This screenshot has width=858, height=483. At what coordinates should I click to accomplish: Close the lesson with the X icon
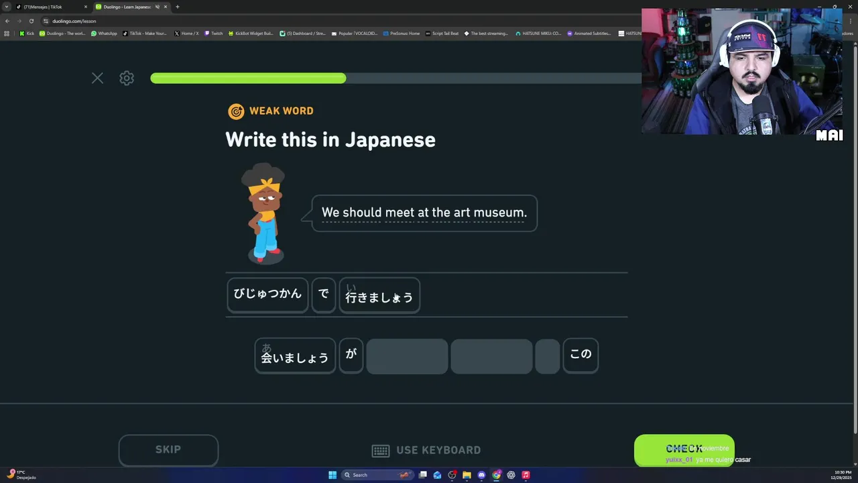pos(97,78)
